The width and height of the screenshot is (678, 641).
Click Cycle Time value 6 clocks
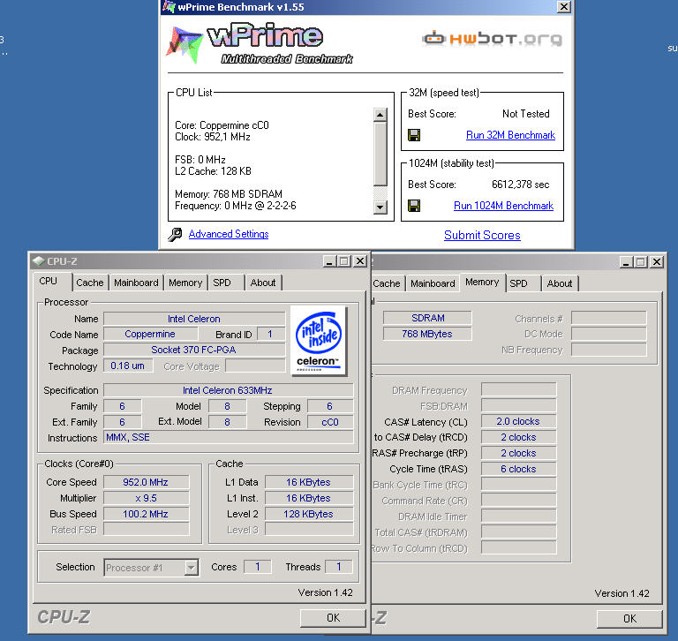coord(518,469)
